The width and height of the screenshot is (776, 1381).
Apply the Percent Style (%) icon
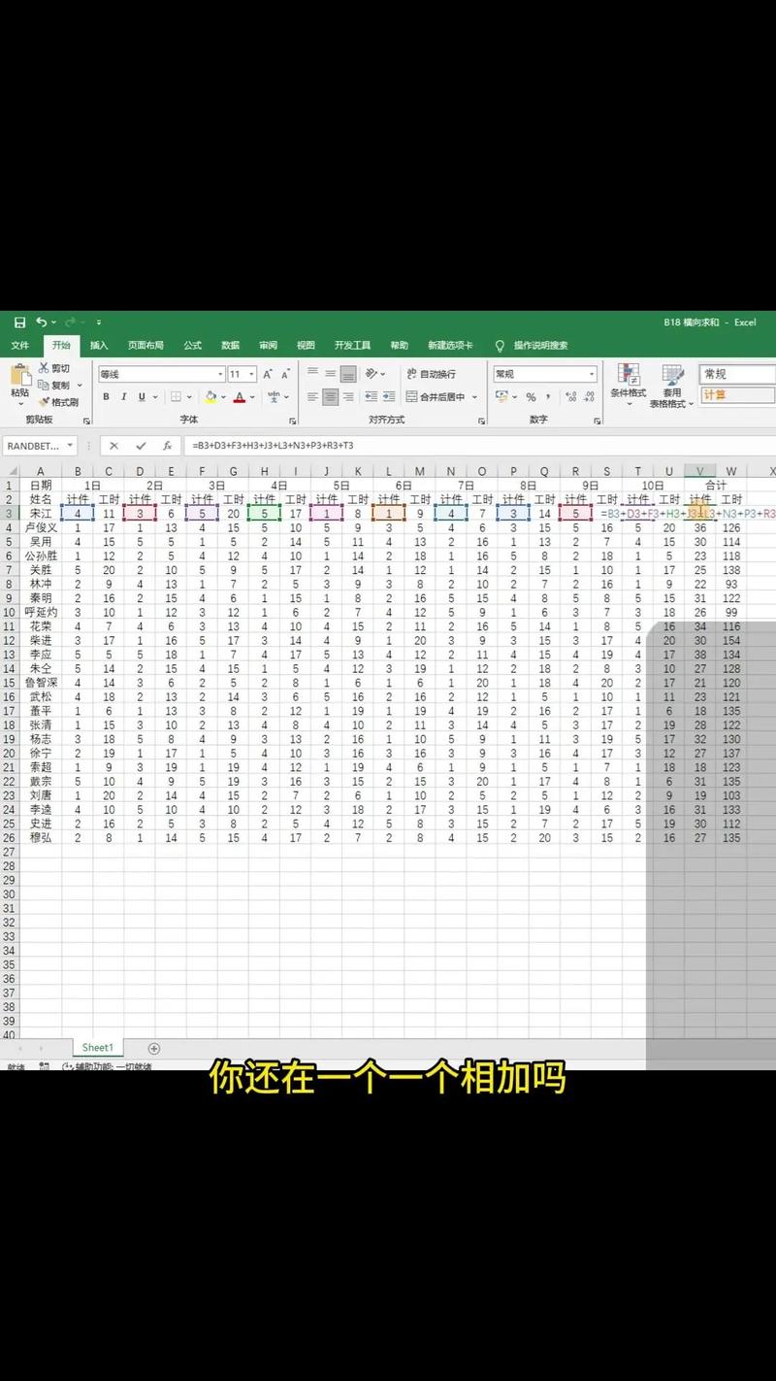pos(530,396)
